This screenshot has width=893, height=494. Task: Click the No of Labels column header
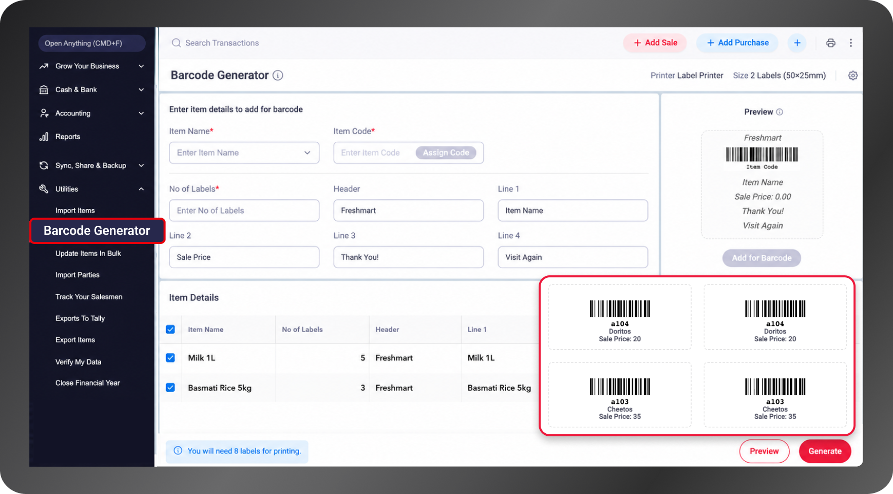tap(302, 330)
